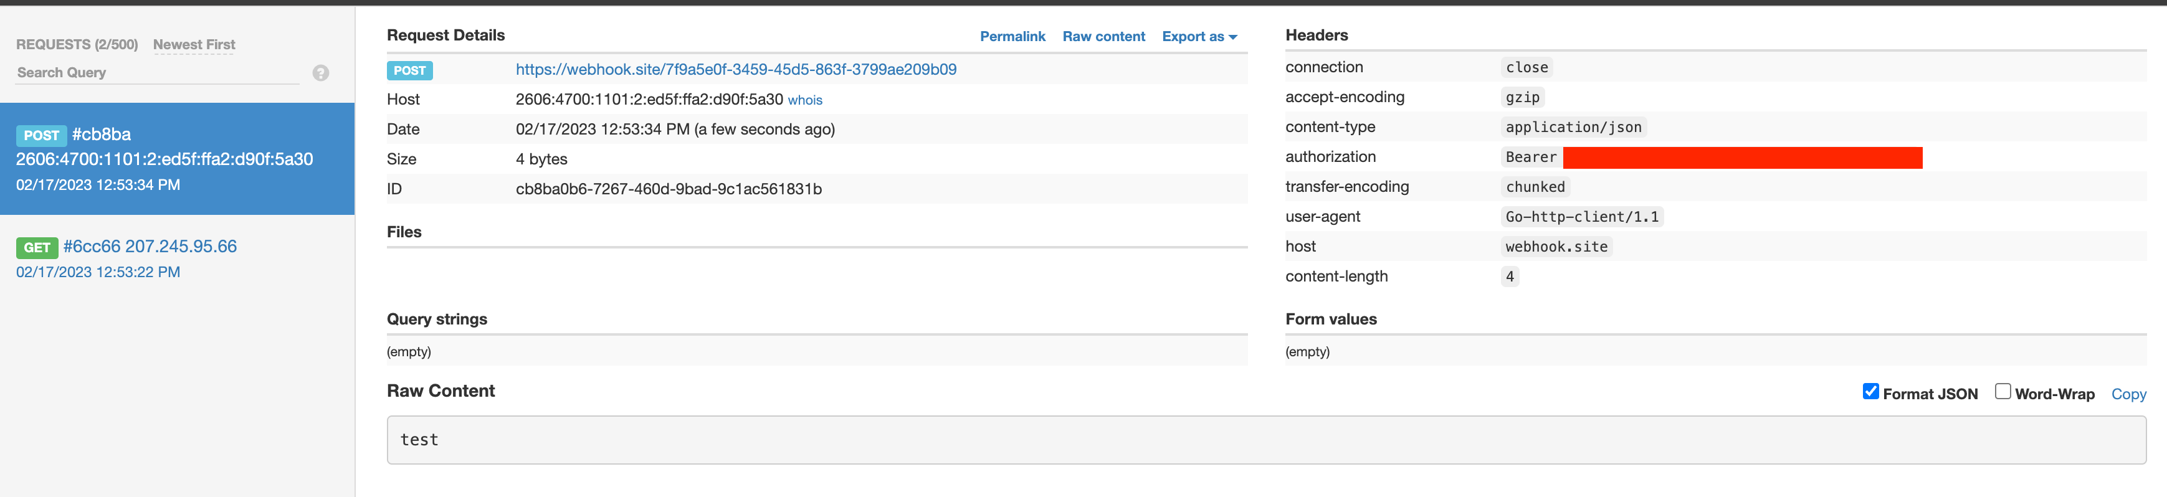This screenshot has width=2167, height=497.
Task: Click the application/json content-type value
Action: (1572, 128)
